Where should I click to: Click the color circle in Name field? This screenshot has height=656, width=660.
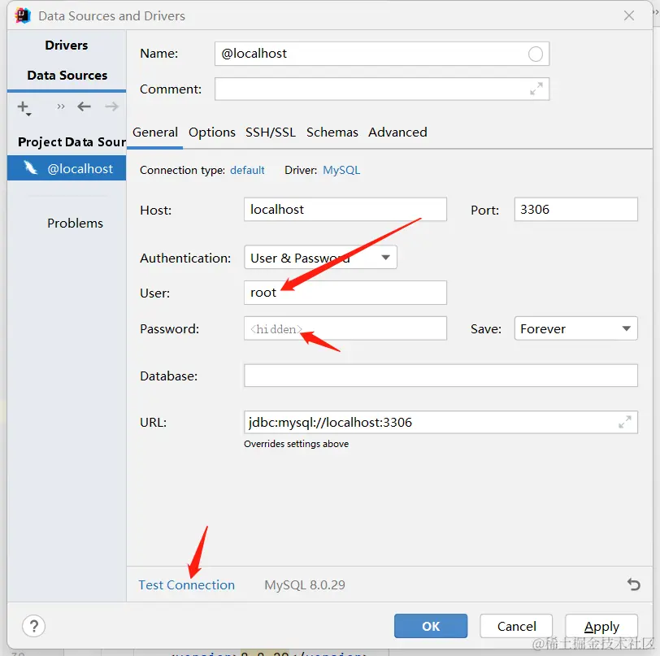click(x=536, y=54)
